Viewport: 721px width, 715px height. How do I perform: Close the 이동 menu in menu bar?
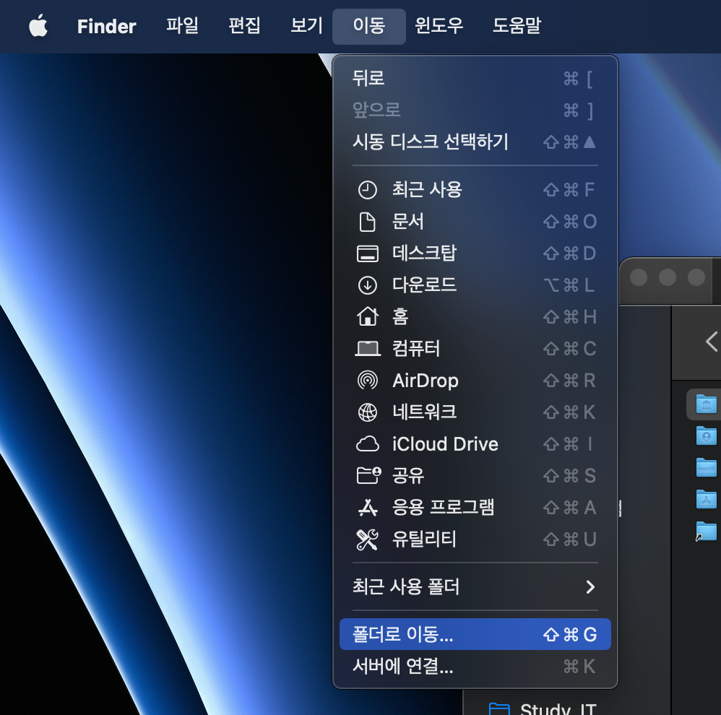click(x=368, y=26)
